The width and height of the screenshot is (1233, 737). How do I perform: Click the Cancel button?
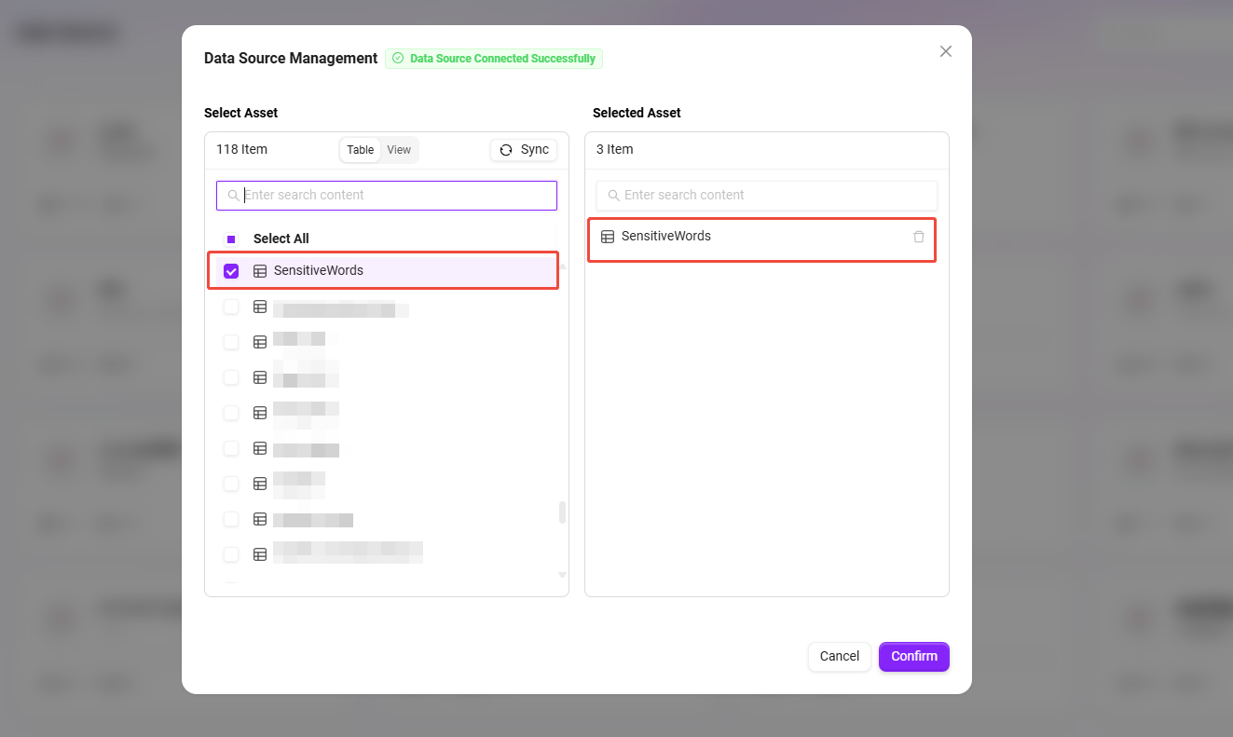[x=839, y=656]
